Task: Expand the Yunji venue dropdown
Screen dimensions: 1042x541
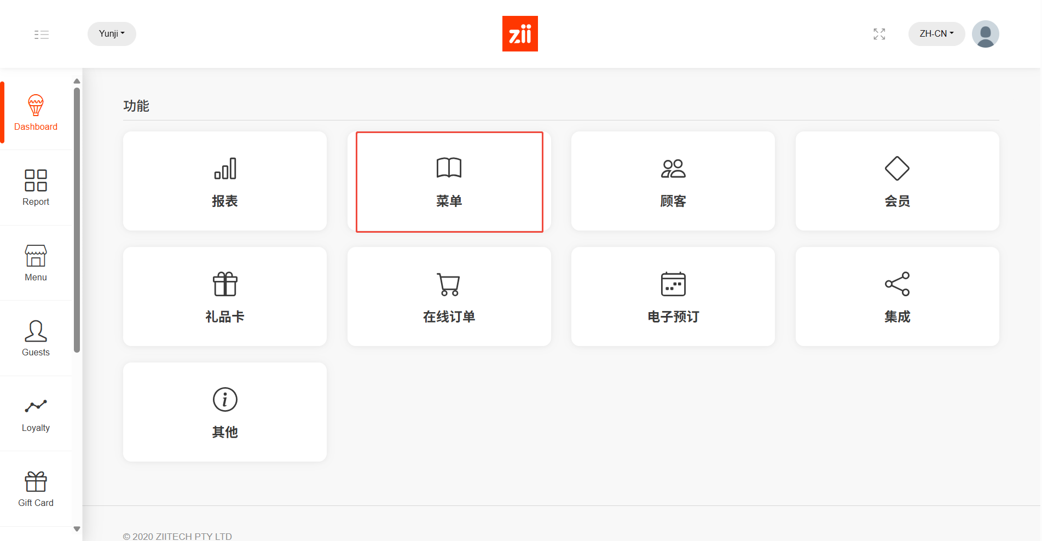Action: pos(112,34)
